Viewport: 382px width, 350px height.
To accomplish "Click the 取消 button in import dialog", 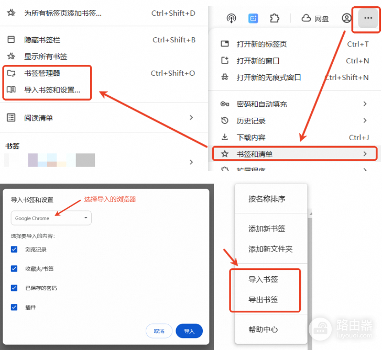I will pos(159,331).
